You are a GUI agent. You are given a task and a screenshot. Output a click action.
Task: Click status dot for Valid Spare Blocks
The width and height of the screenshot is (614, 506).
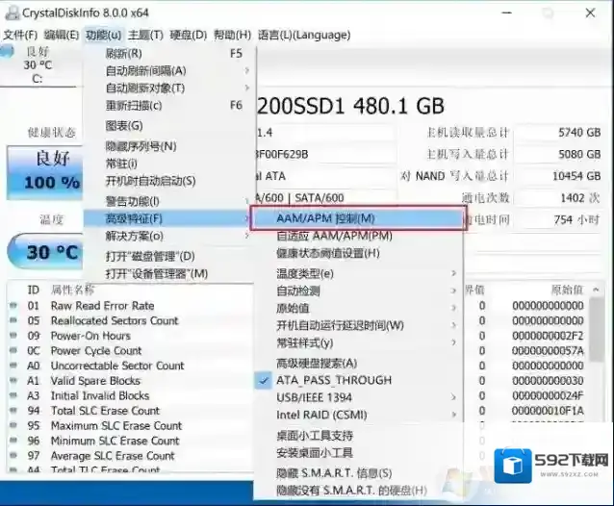tap(14, 381)
